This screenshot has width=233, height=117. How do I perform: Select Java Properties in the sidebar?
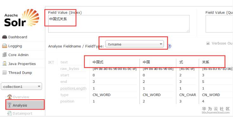click(x=22, y=64)
